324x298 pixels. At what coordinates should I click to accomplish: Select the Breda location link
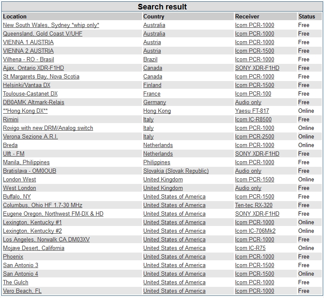coord(10,145)
